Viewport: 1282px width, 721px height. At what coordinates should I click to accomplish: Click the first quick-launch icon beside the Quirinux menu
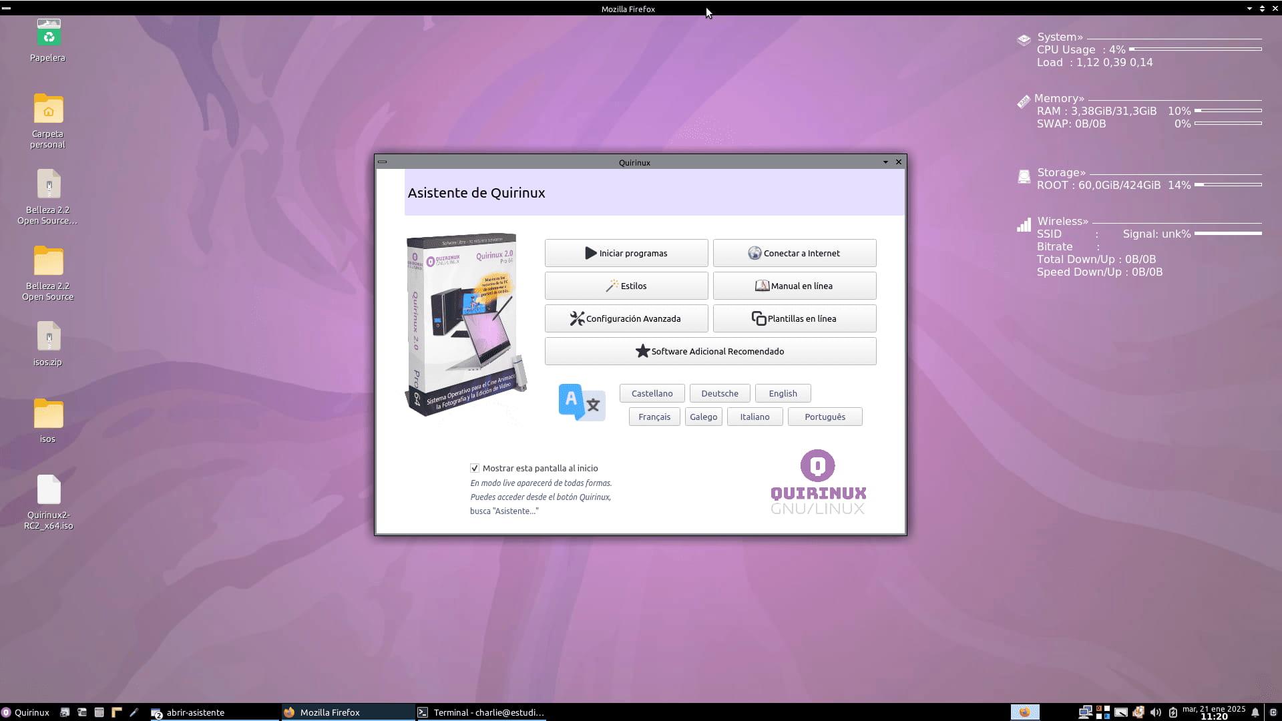[65, 712]
